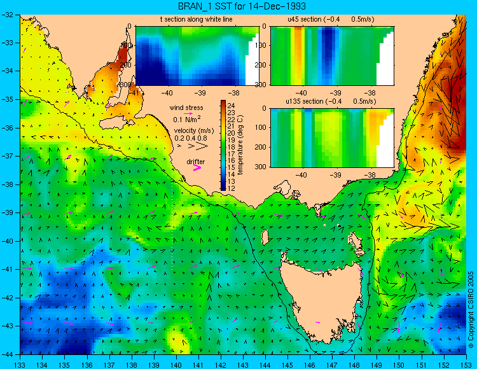Viewport: 477px width, 369px height.
Task: Click the largest velocity legend arrowhead
Action: point(202,146)
